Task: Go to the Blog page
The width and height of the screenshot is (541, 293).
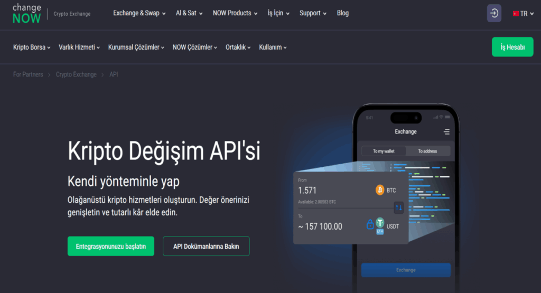Action: click(x=342, y=13)
